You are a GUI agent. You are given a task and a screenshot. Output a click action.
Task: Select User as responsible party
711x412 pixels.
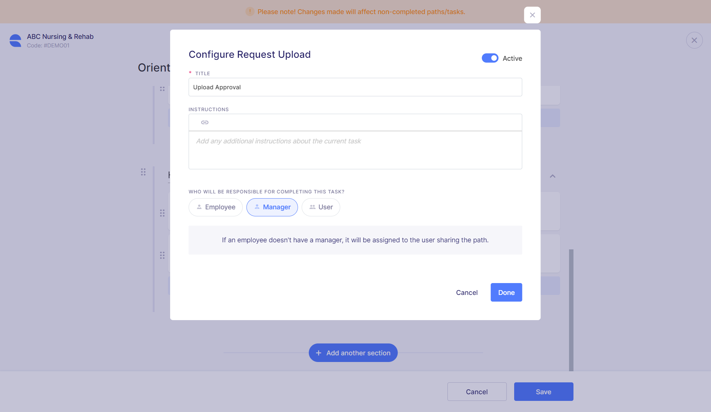321,207
